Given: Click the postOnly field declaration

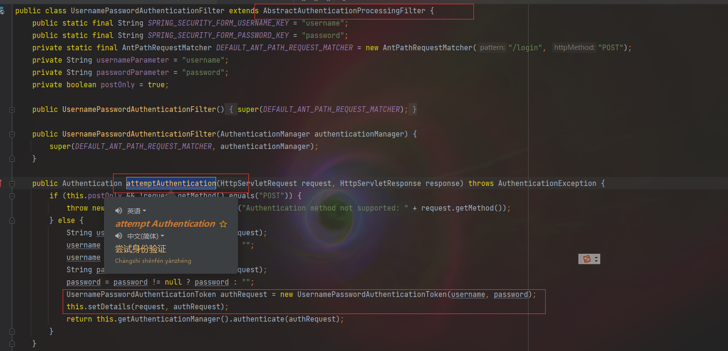Looking at the screenshot, I should click(x=118, y=85).
